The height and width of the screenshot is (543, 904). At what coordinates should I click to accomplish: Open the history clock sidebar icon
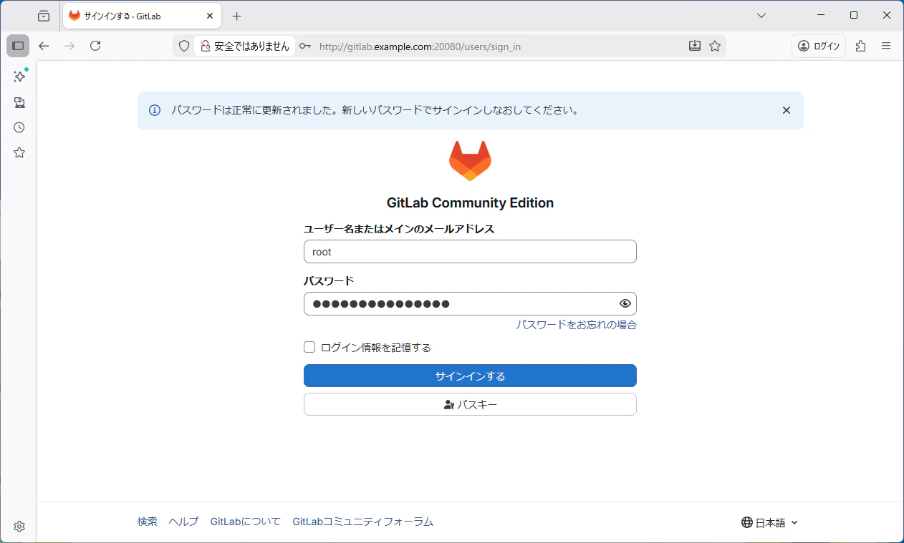click(x=19, y=127)
